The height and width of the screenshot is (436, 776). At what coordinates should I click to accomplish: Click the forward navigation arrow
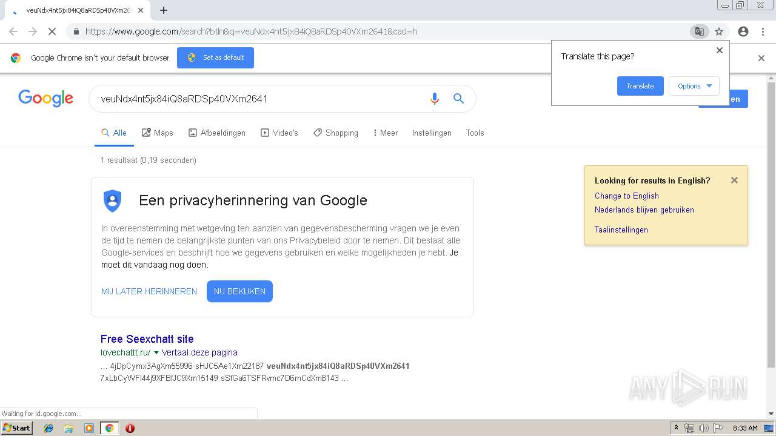tap(33, 31)
